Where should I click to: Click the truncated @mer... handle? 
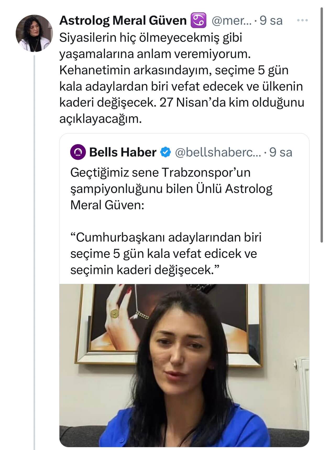click(231, 20)
